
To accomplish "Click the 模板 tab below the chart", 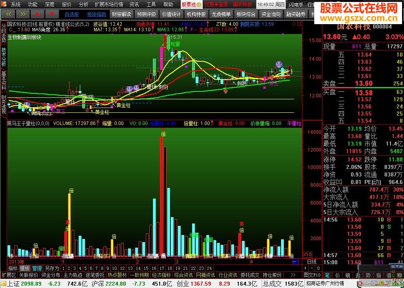I will (x=25, y=268).
